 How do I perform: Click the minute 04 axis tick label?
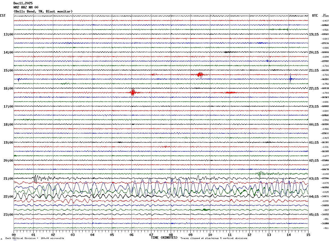click(92, 235)
